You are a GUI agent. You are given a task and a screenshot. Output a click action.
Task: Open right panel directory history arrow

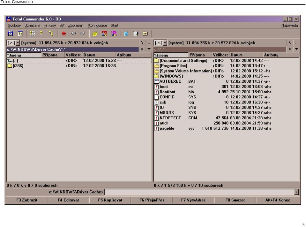(x=296, y=49)
